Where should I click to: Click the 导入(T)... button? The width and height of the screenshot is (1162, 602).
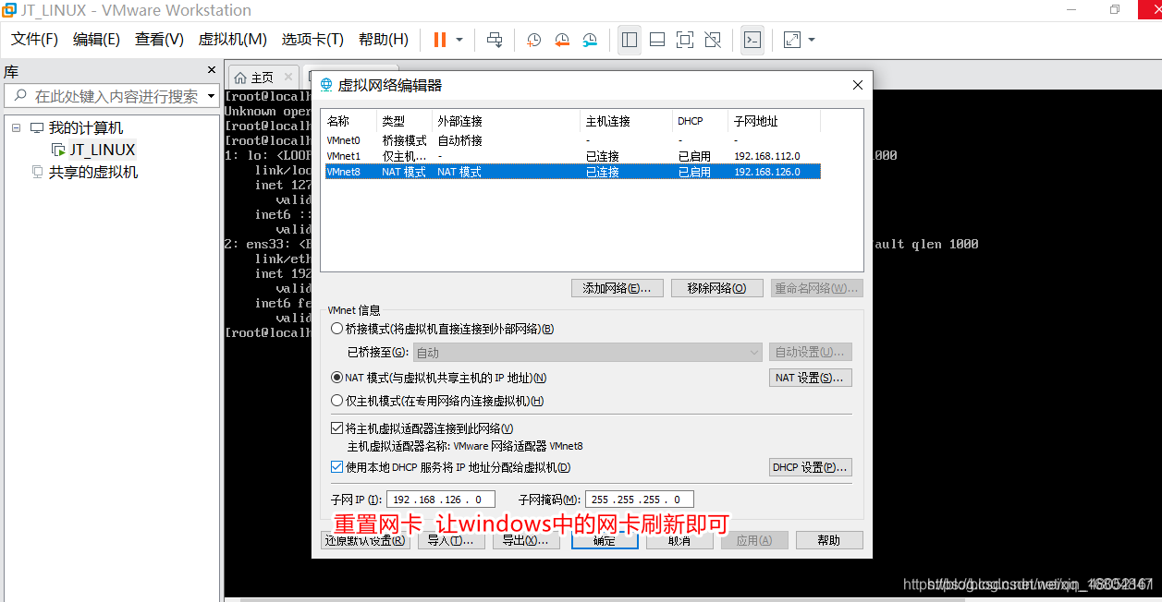pyautogui.click(x=451, y=540)
